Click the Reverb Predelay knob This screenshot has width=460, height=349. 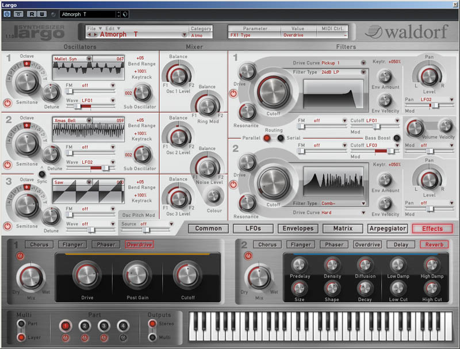[299, 265]
